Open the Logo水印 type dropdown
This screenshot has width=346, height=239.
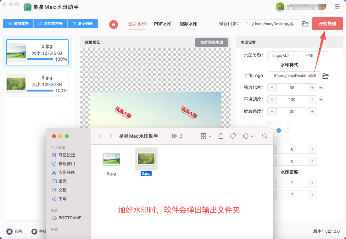coord(283,56)
